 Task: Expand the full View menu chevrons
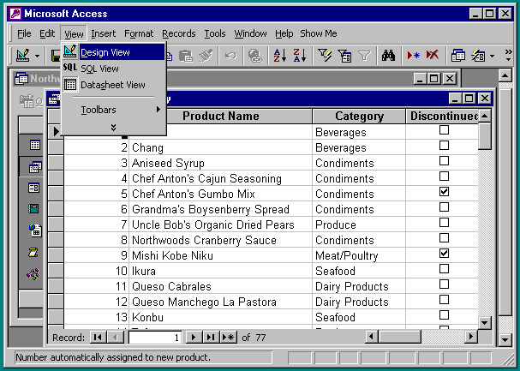(113, 128)
